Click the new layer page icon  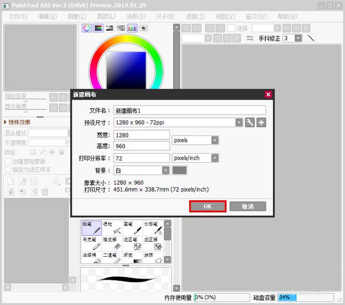(11, 181)
